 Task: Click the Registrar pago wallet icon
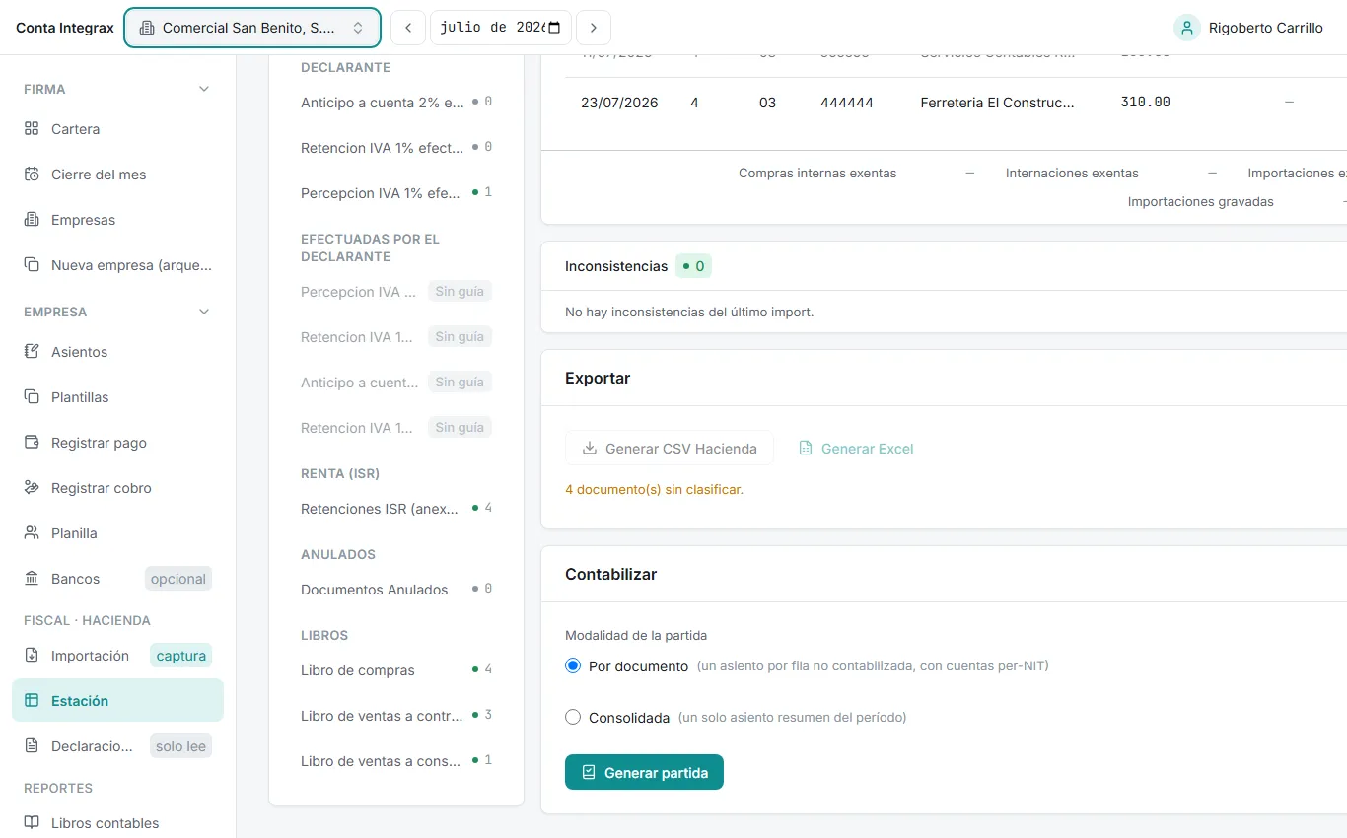(32, 443)
